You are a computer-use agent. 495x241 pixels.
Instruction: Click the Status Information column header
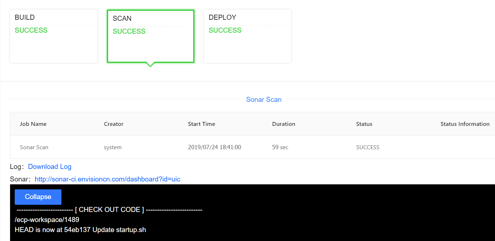465,124
